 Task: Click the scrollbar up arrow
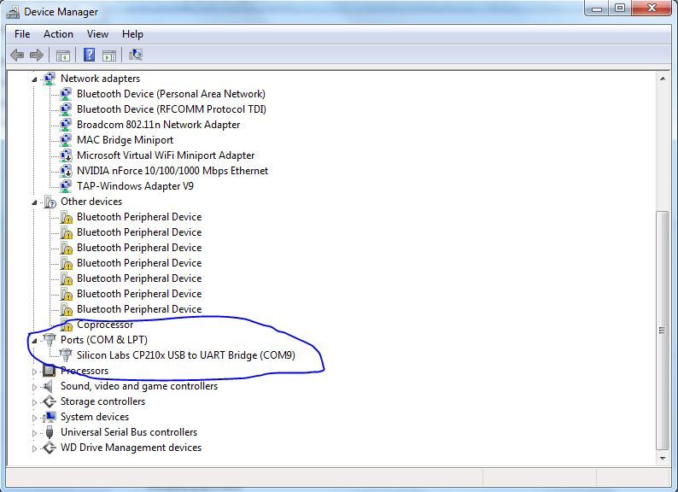pos(663,79)
